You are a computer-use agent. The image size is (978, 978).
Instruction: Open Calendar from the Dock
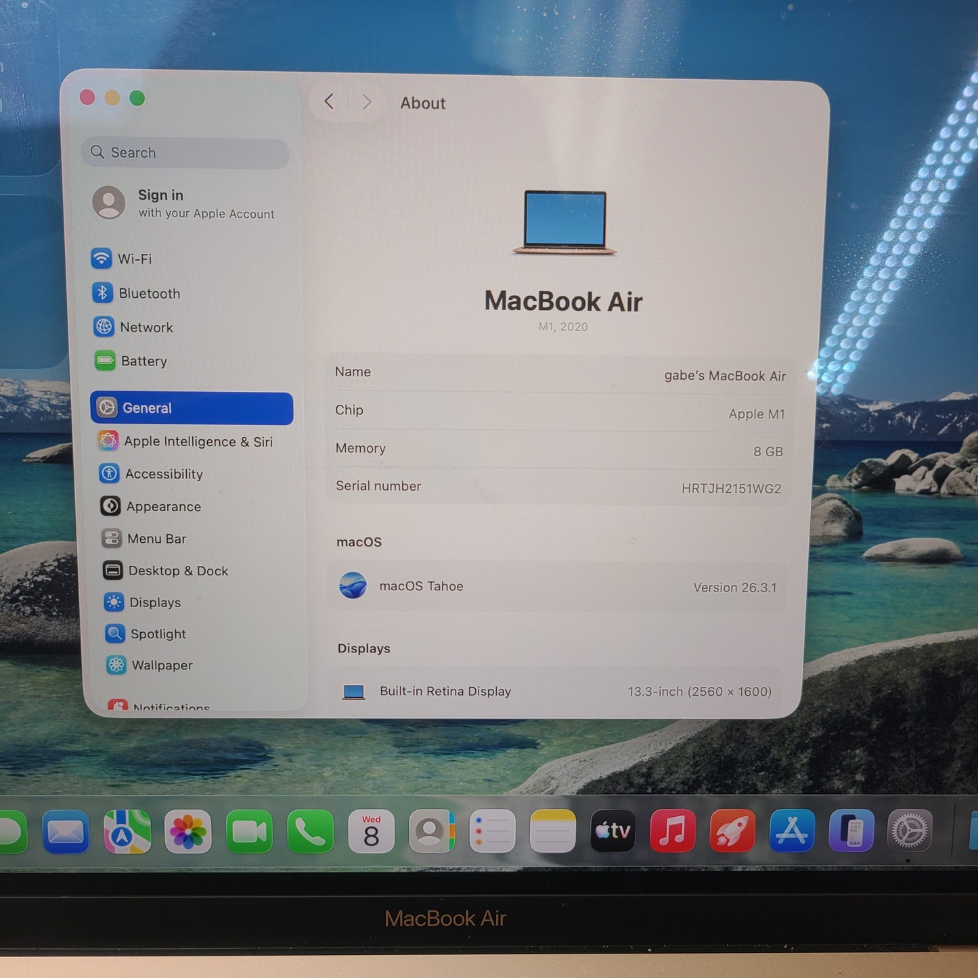[371, 832]
